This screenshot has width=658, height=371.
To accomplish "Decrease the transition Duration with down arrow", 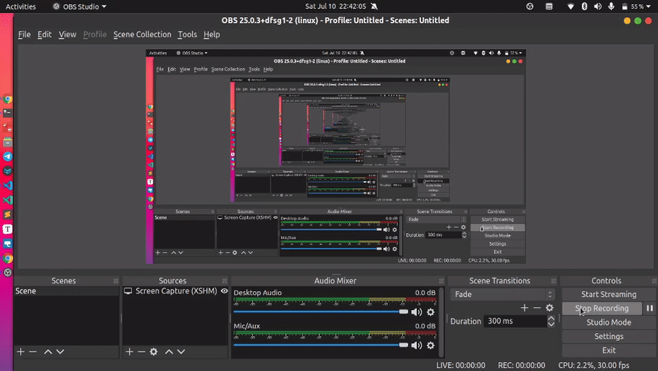I will pyautogui.click(x=551, y=324).
